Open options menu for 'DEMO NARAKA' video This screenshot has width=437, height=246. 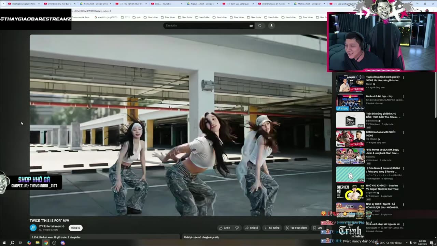(403, 133)
